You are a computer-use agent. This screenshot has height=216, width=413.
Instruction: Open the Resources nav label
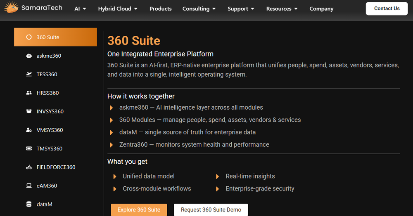[279, 9]
